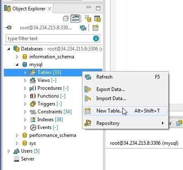Screen dimensions: 183x170
Task: Click the select database toolbar icon
Action: (88, 19)
